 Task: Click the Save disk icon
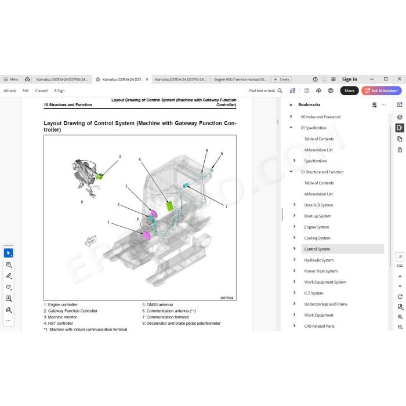click(307, 90)
